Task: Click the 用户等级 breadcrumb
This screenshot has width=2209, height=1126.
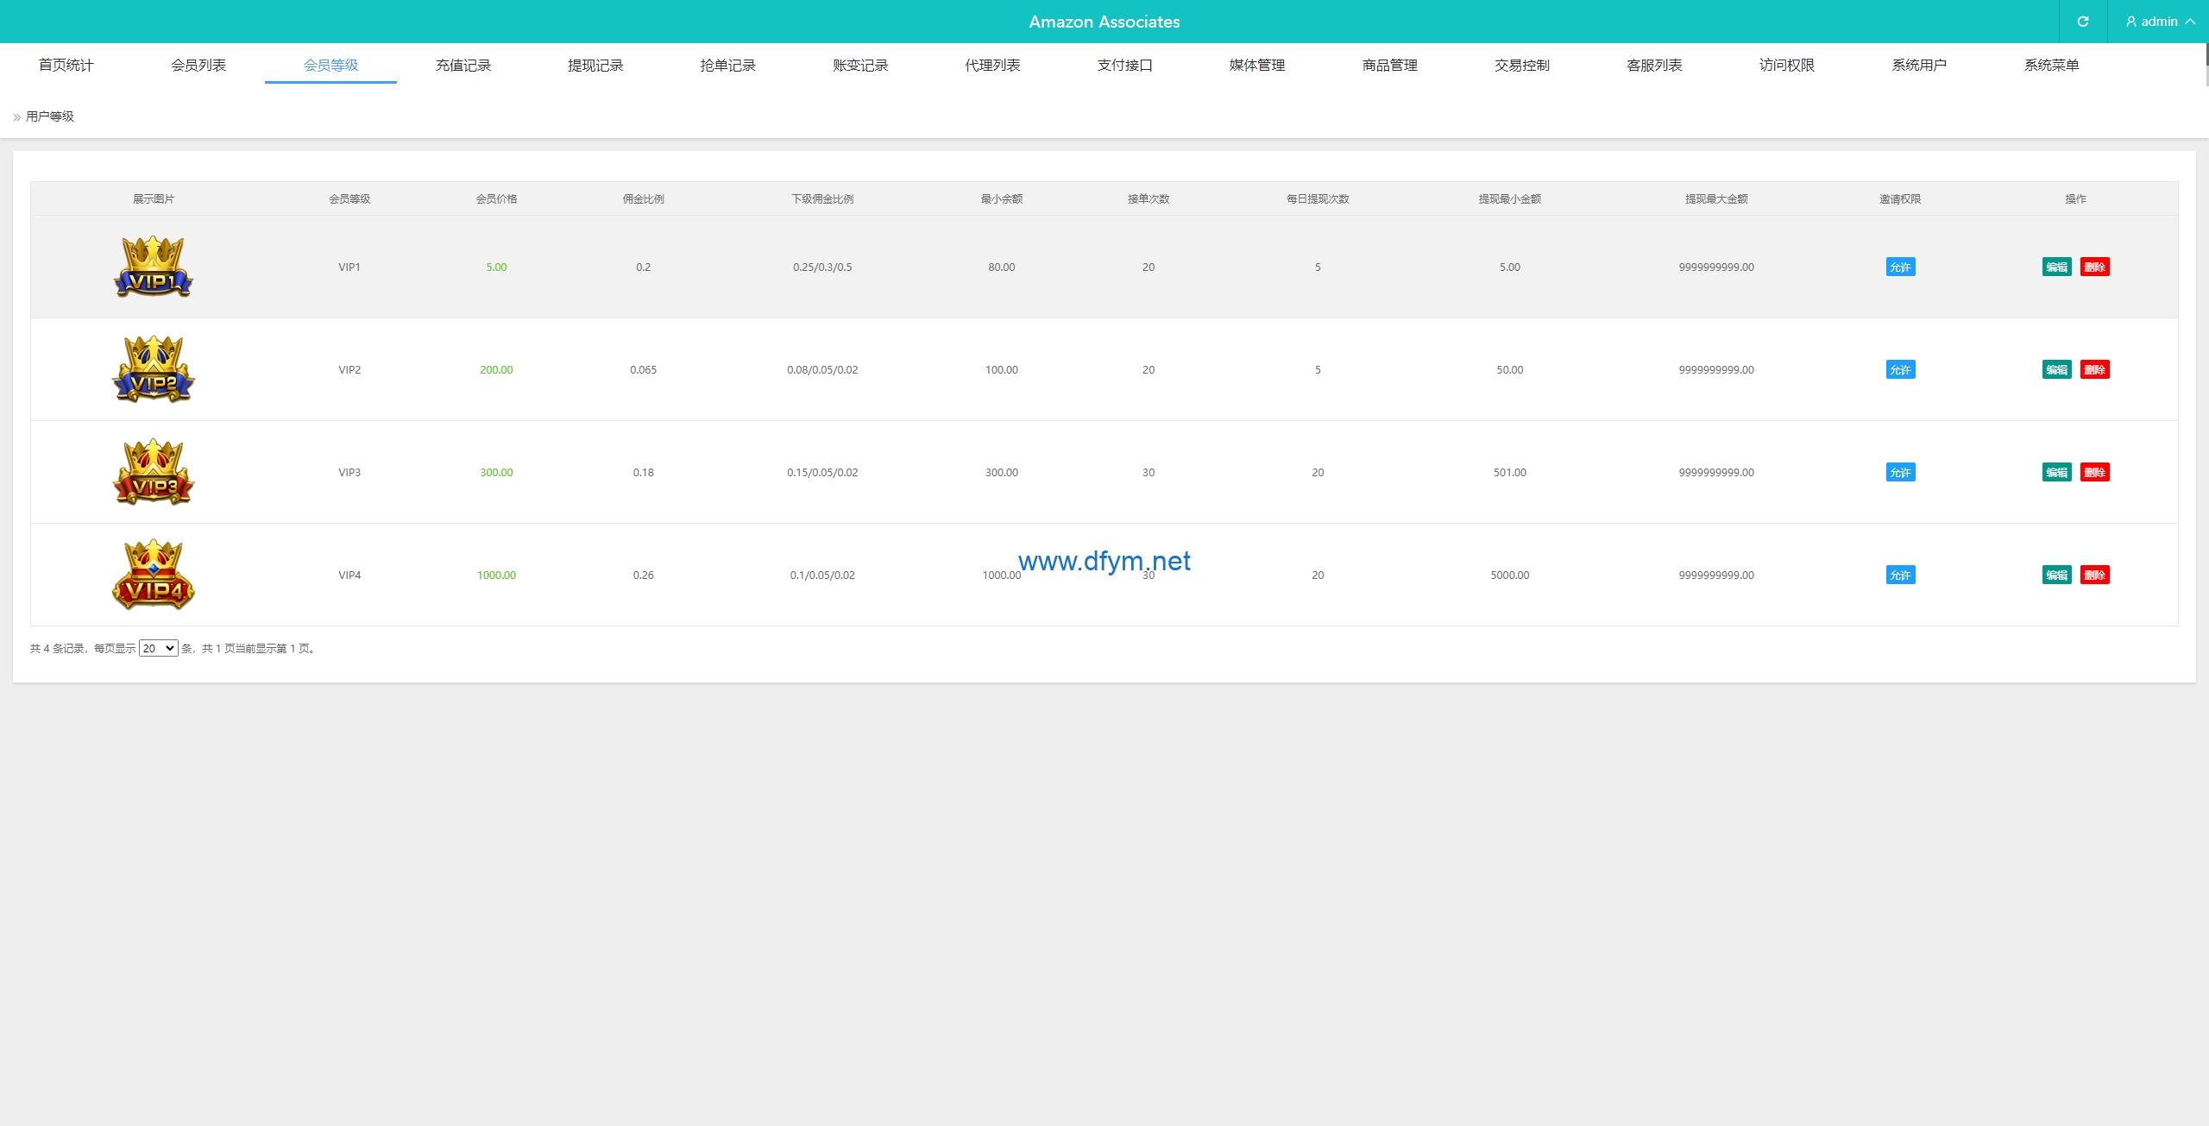Action: pyautogui.click(x=50, y=116)
